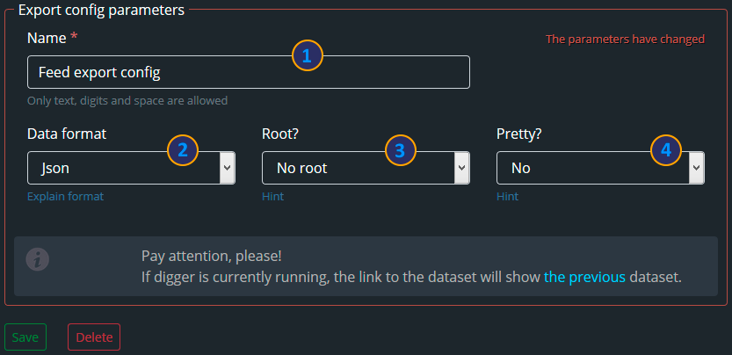
Task: Click the Save button
Action: (25, 337)
